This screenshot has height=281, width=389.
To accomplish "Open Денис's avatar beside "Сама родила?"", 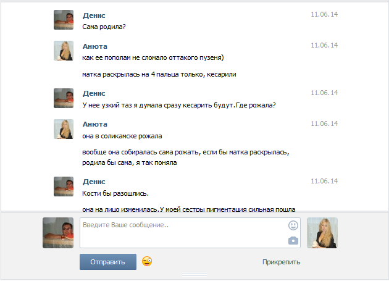I will pos(64,20).
